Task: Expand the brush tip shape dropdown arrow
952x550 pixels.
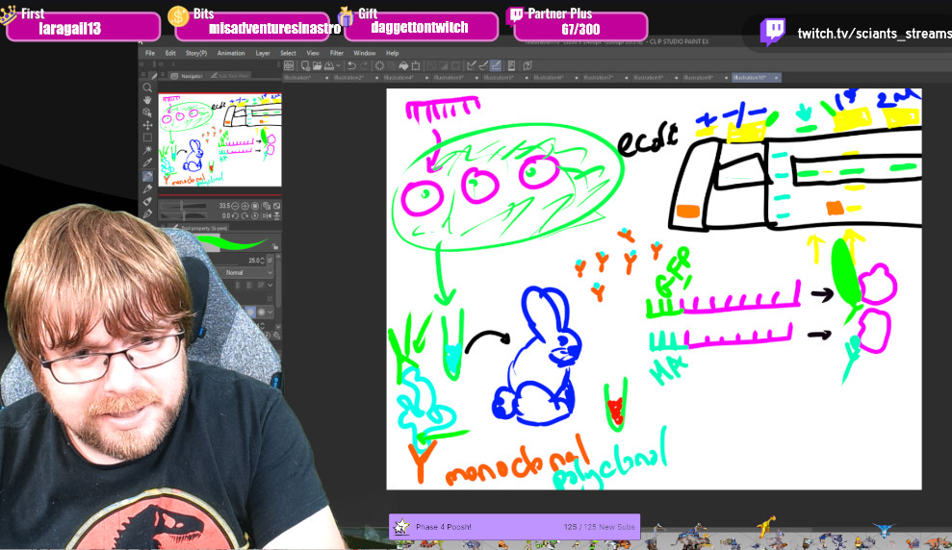Action: pyautogui.click(x=270, y=312)
